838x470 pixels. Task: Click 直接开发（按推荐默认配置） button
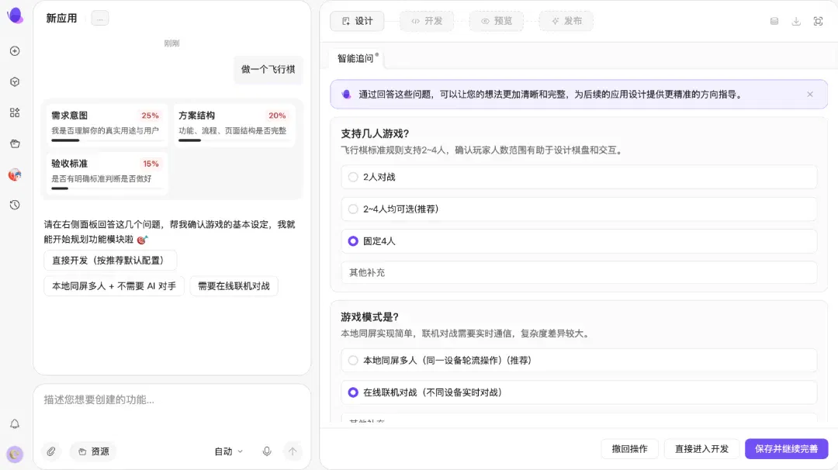(110, 260)
